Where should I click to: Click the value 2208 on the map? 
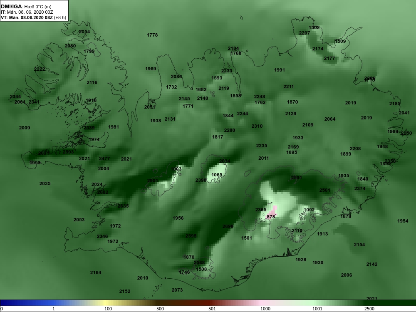click(355, 149)
